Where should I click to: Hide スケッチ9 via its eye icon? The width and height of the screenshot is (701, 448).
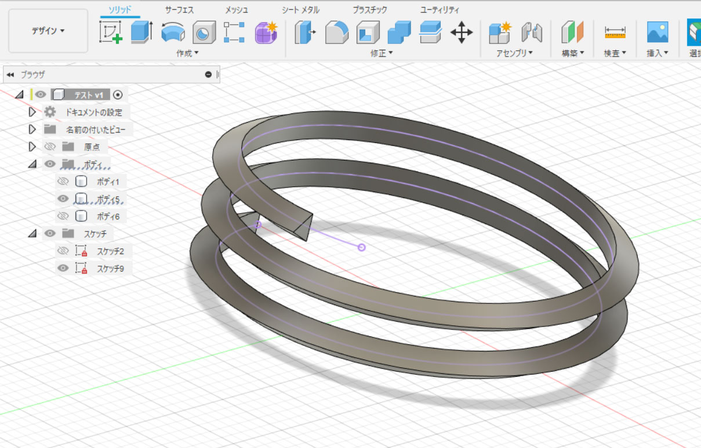(x=63, y=268)
